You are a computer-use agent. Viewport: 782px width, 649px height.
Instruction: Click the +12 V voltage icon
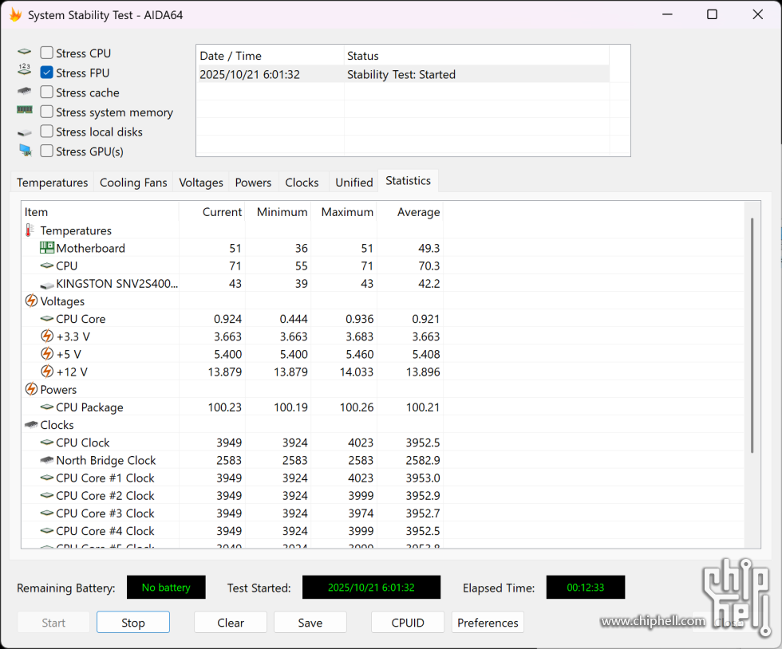pyautogui.click(x=47, y=372)
